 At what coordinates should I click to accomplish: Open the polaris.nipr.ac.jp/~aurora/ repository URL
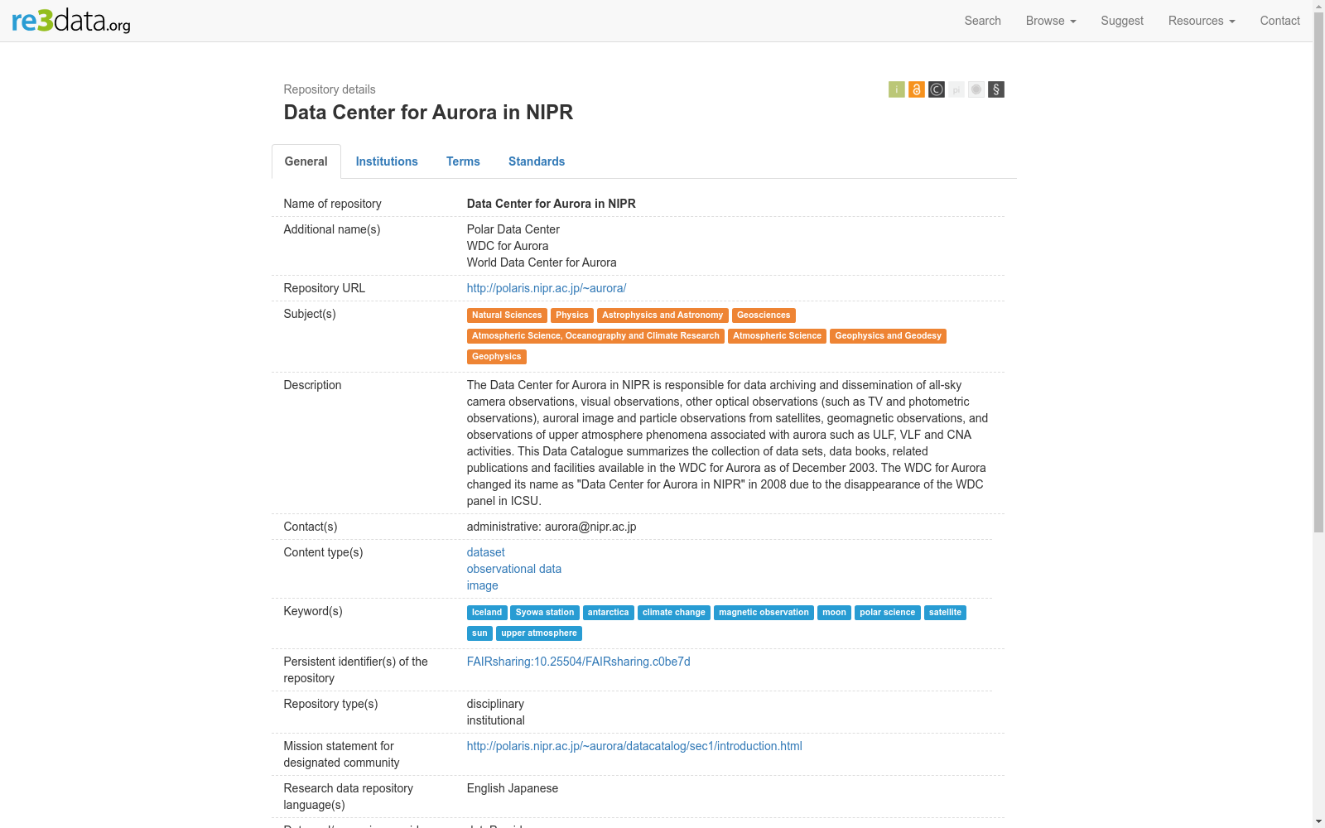point(547,288)
